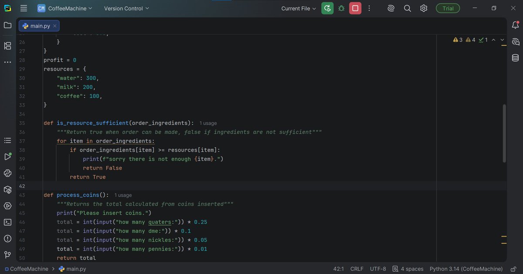Open the UTF-8 encoding selector
The image size is (523, 274).
378,269
